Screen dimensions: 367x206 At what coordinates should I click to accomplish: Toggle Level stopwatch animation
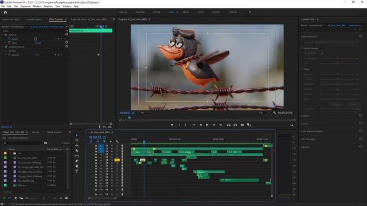coord(9,43)
